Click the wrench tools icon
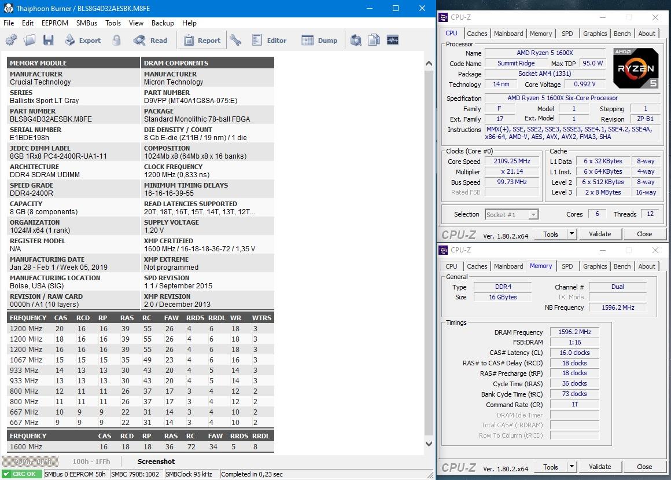This screenshot has height=480, width=671. pos(235,41)
